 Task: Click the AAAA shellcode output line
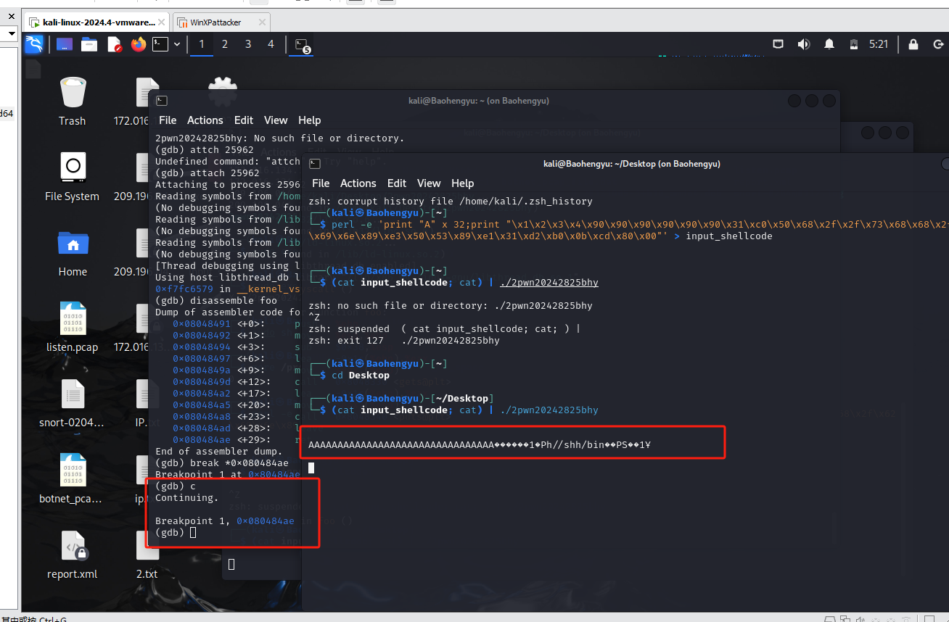click(x=479, y=445)
